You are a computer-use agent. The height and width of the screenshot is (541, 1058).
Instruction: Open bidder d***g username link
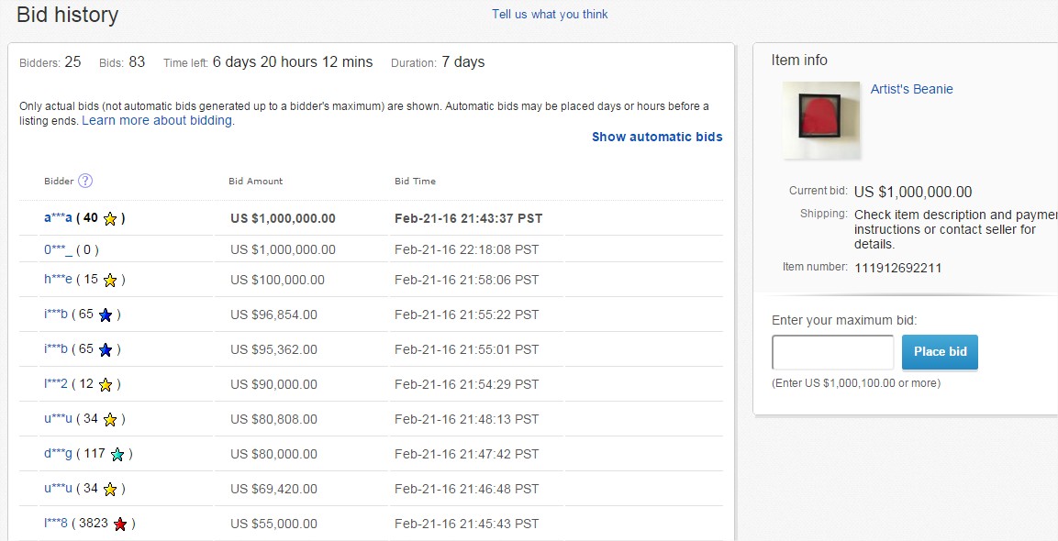coord(56,454)
